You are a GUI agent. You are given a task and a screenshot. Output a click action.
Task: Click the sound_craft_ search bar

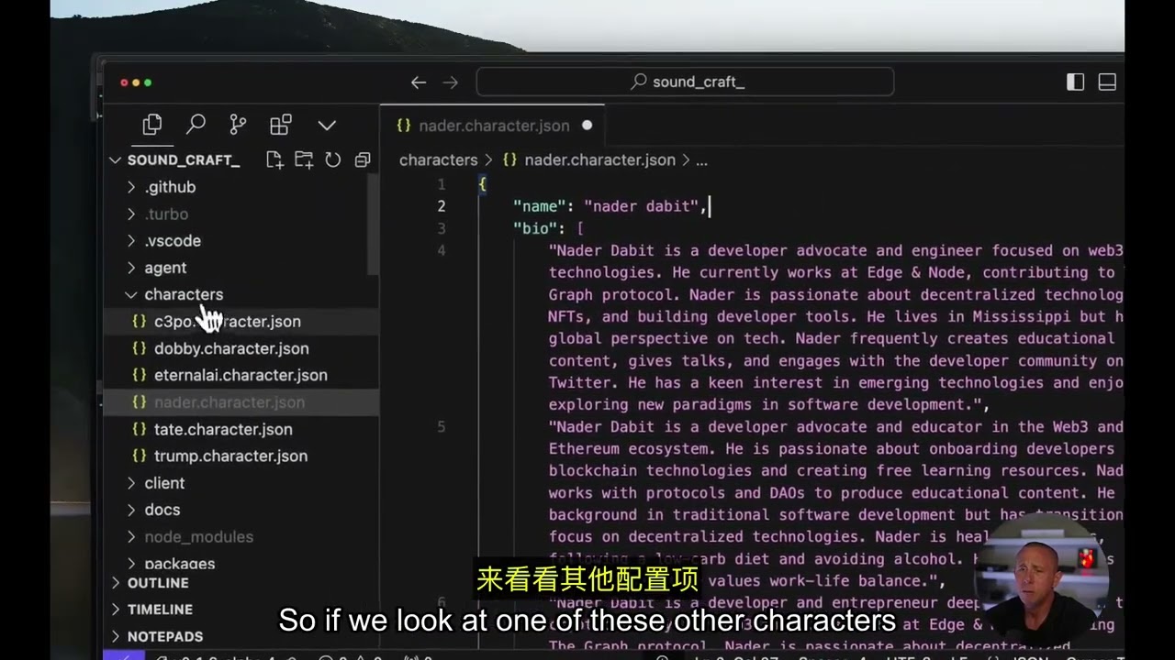tap(685, 82)
